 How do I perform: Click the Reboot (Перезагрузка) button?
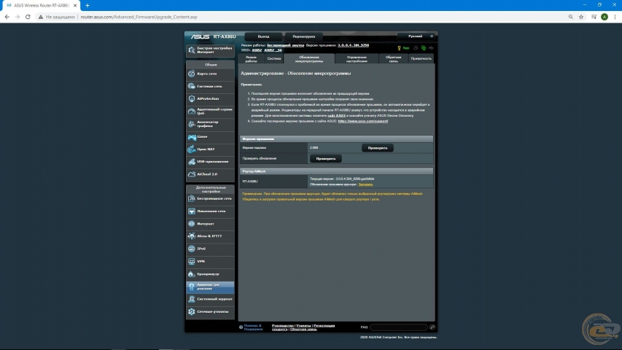point(304,36)
